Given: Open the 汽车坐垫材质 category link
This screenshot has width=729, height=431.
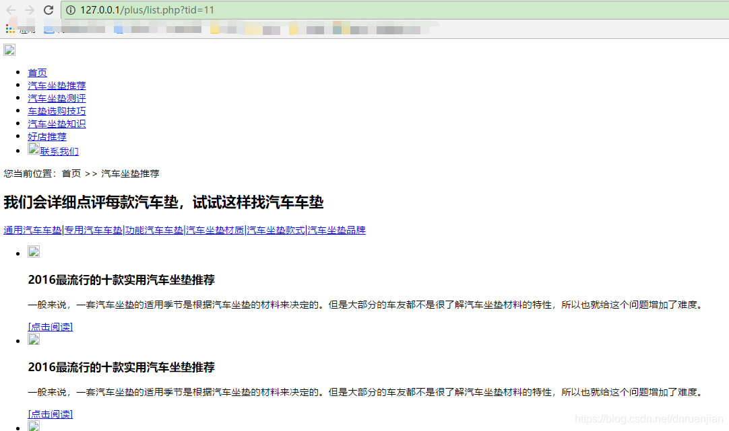Looking at the screenshot, I should coord(215,230).
